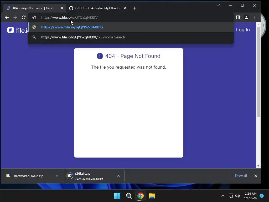This screenshot has width=269, height=202.
Task: Click the 404 exclamation mark icon
Action: (100, 56)
